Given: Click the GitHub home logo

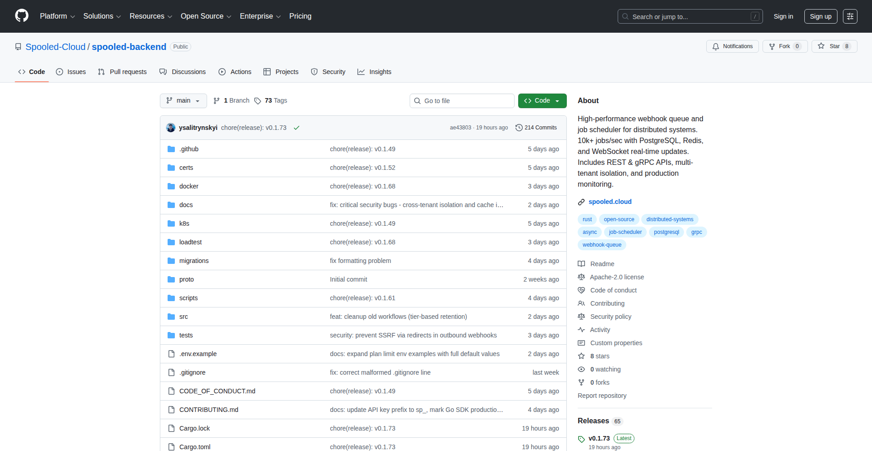Looking at the screenshot, I should click(21, 16).
